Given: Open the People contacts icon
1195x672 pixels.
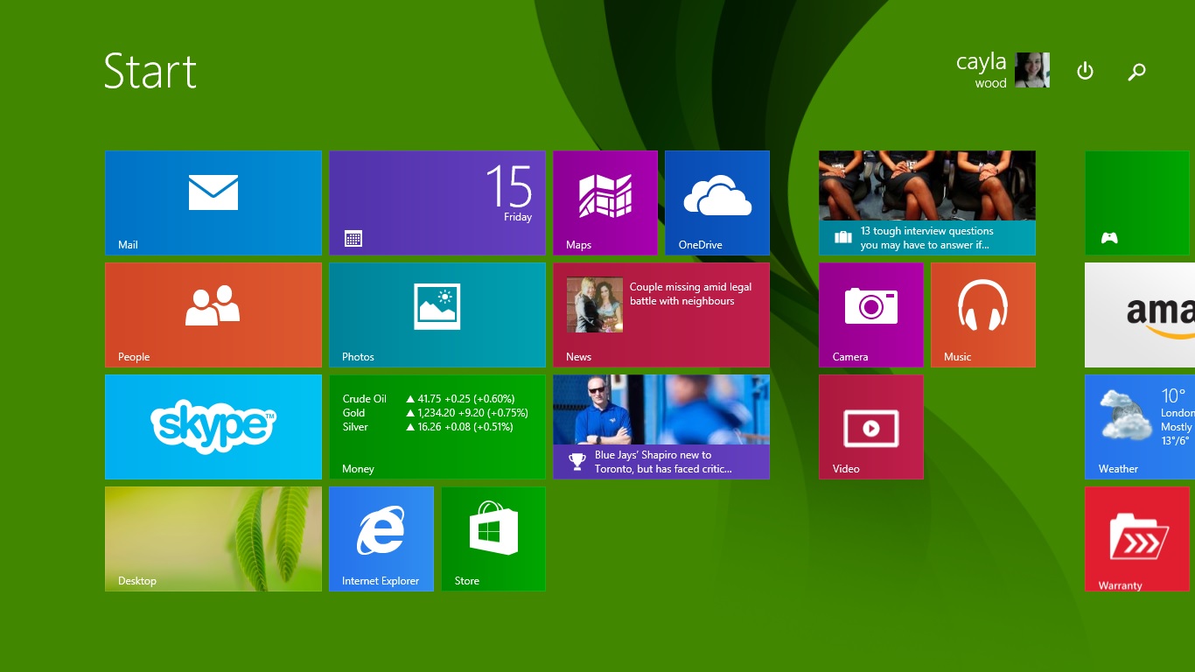Looking at the screenshot, I should pos(213,305).
